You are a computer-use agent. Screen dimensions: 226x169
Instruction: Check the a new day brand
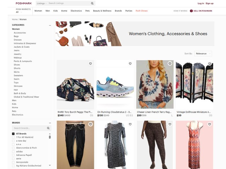pyautogui.click(x=13, y=141)
